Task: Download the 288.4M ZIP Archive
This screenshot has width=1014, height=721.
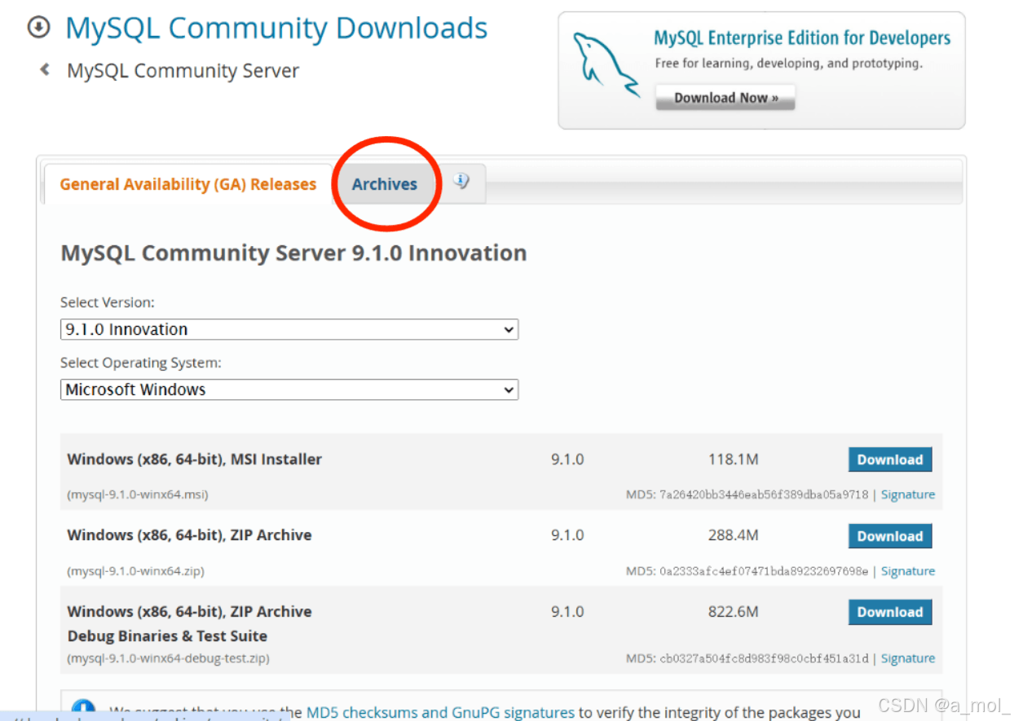Action: [x=890, y=536]
